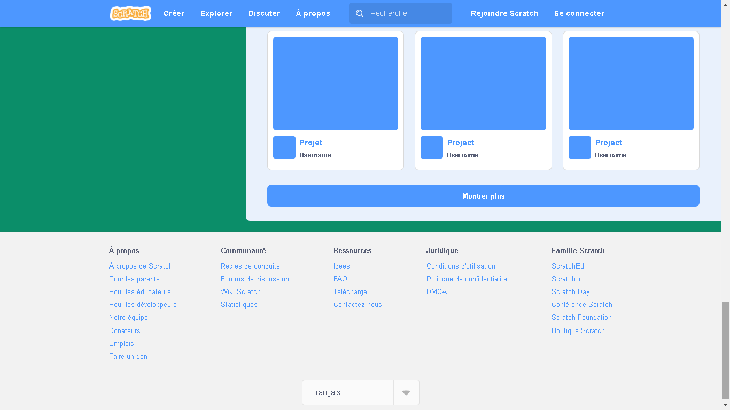
Task: Open the second project thumbnail
Action: (483, 83)
